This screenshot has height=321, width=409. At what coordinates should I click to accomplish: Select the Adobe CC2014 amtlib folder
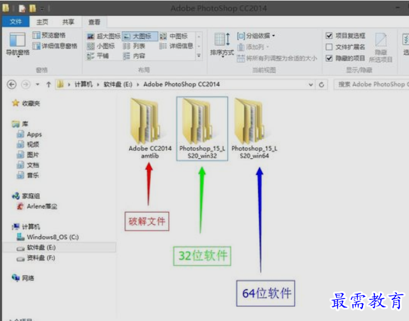pos(150,128)
